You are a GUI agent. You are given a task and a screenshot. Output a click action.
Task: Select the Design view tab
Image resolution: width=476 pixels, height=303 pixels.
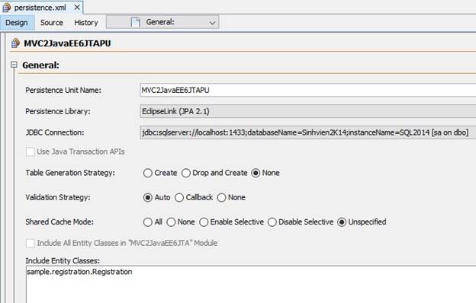(17, 23)
